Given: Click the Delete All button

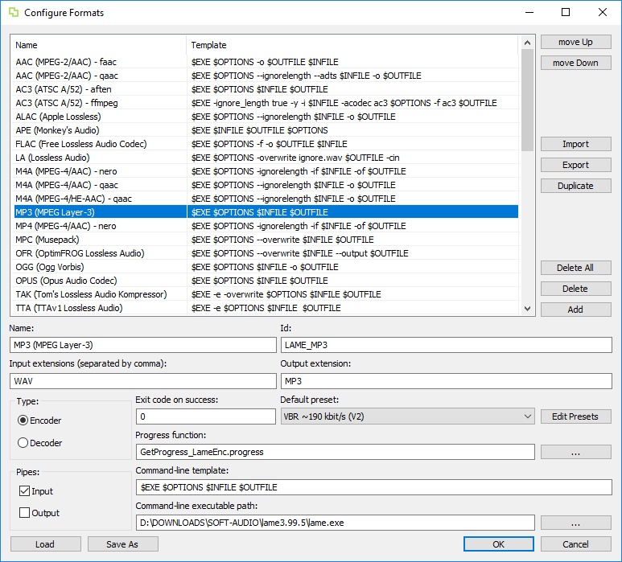Looking at the screenshot, I should tap(575, 268).
